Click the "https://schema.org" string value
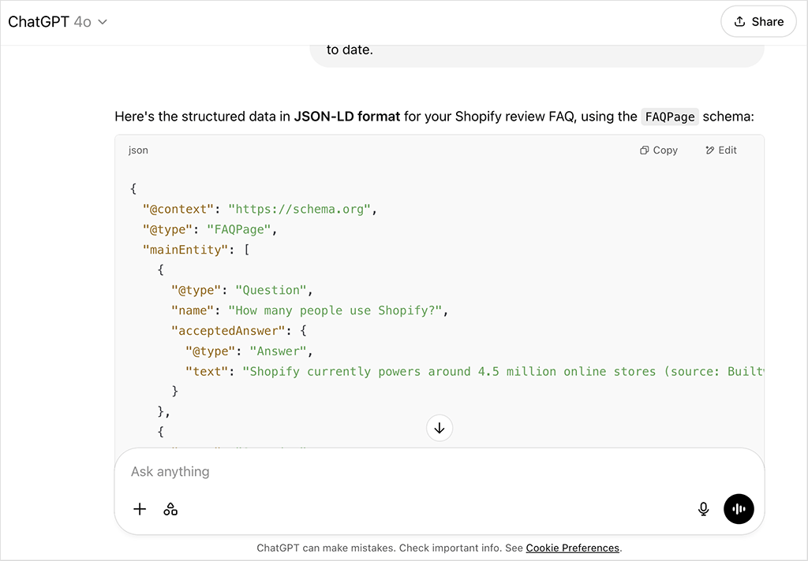Image resolution: width=808 pixels, height=561 pixels. [299, 209]
